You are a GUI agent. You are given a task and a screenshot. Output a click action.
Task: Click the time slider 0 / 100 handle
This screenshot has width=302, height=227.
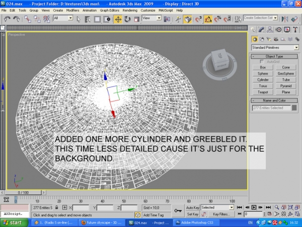(23, 193)
